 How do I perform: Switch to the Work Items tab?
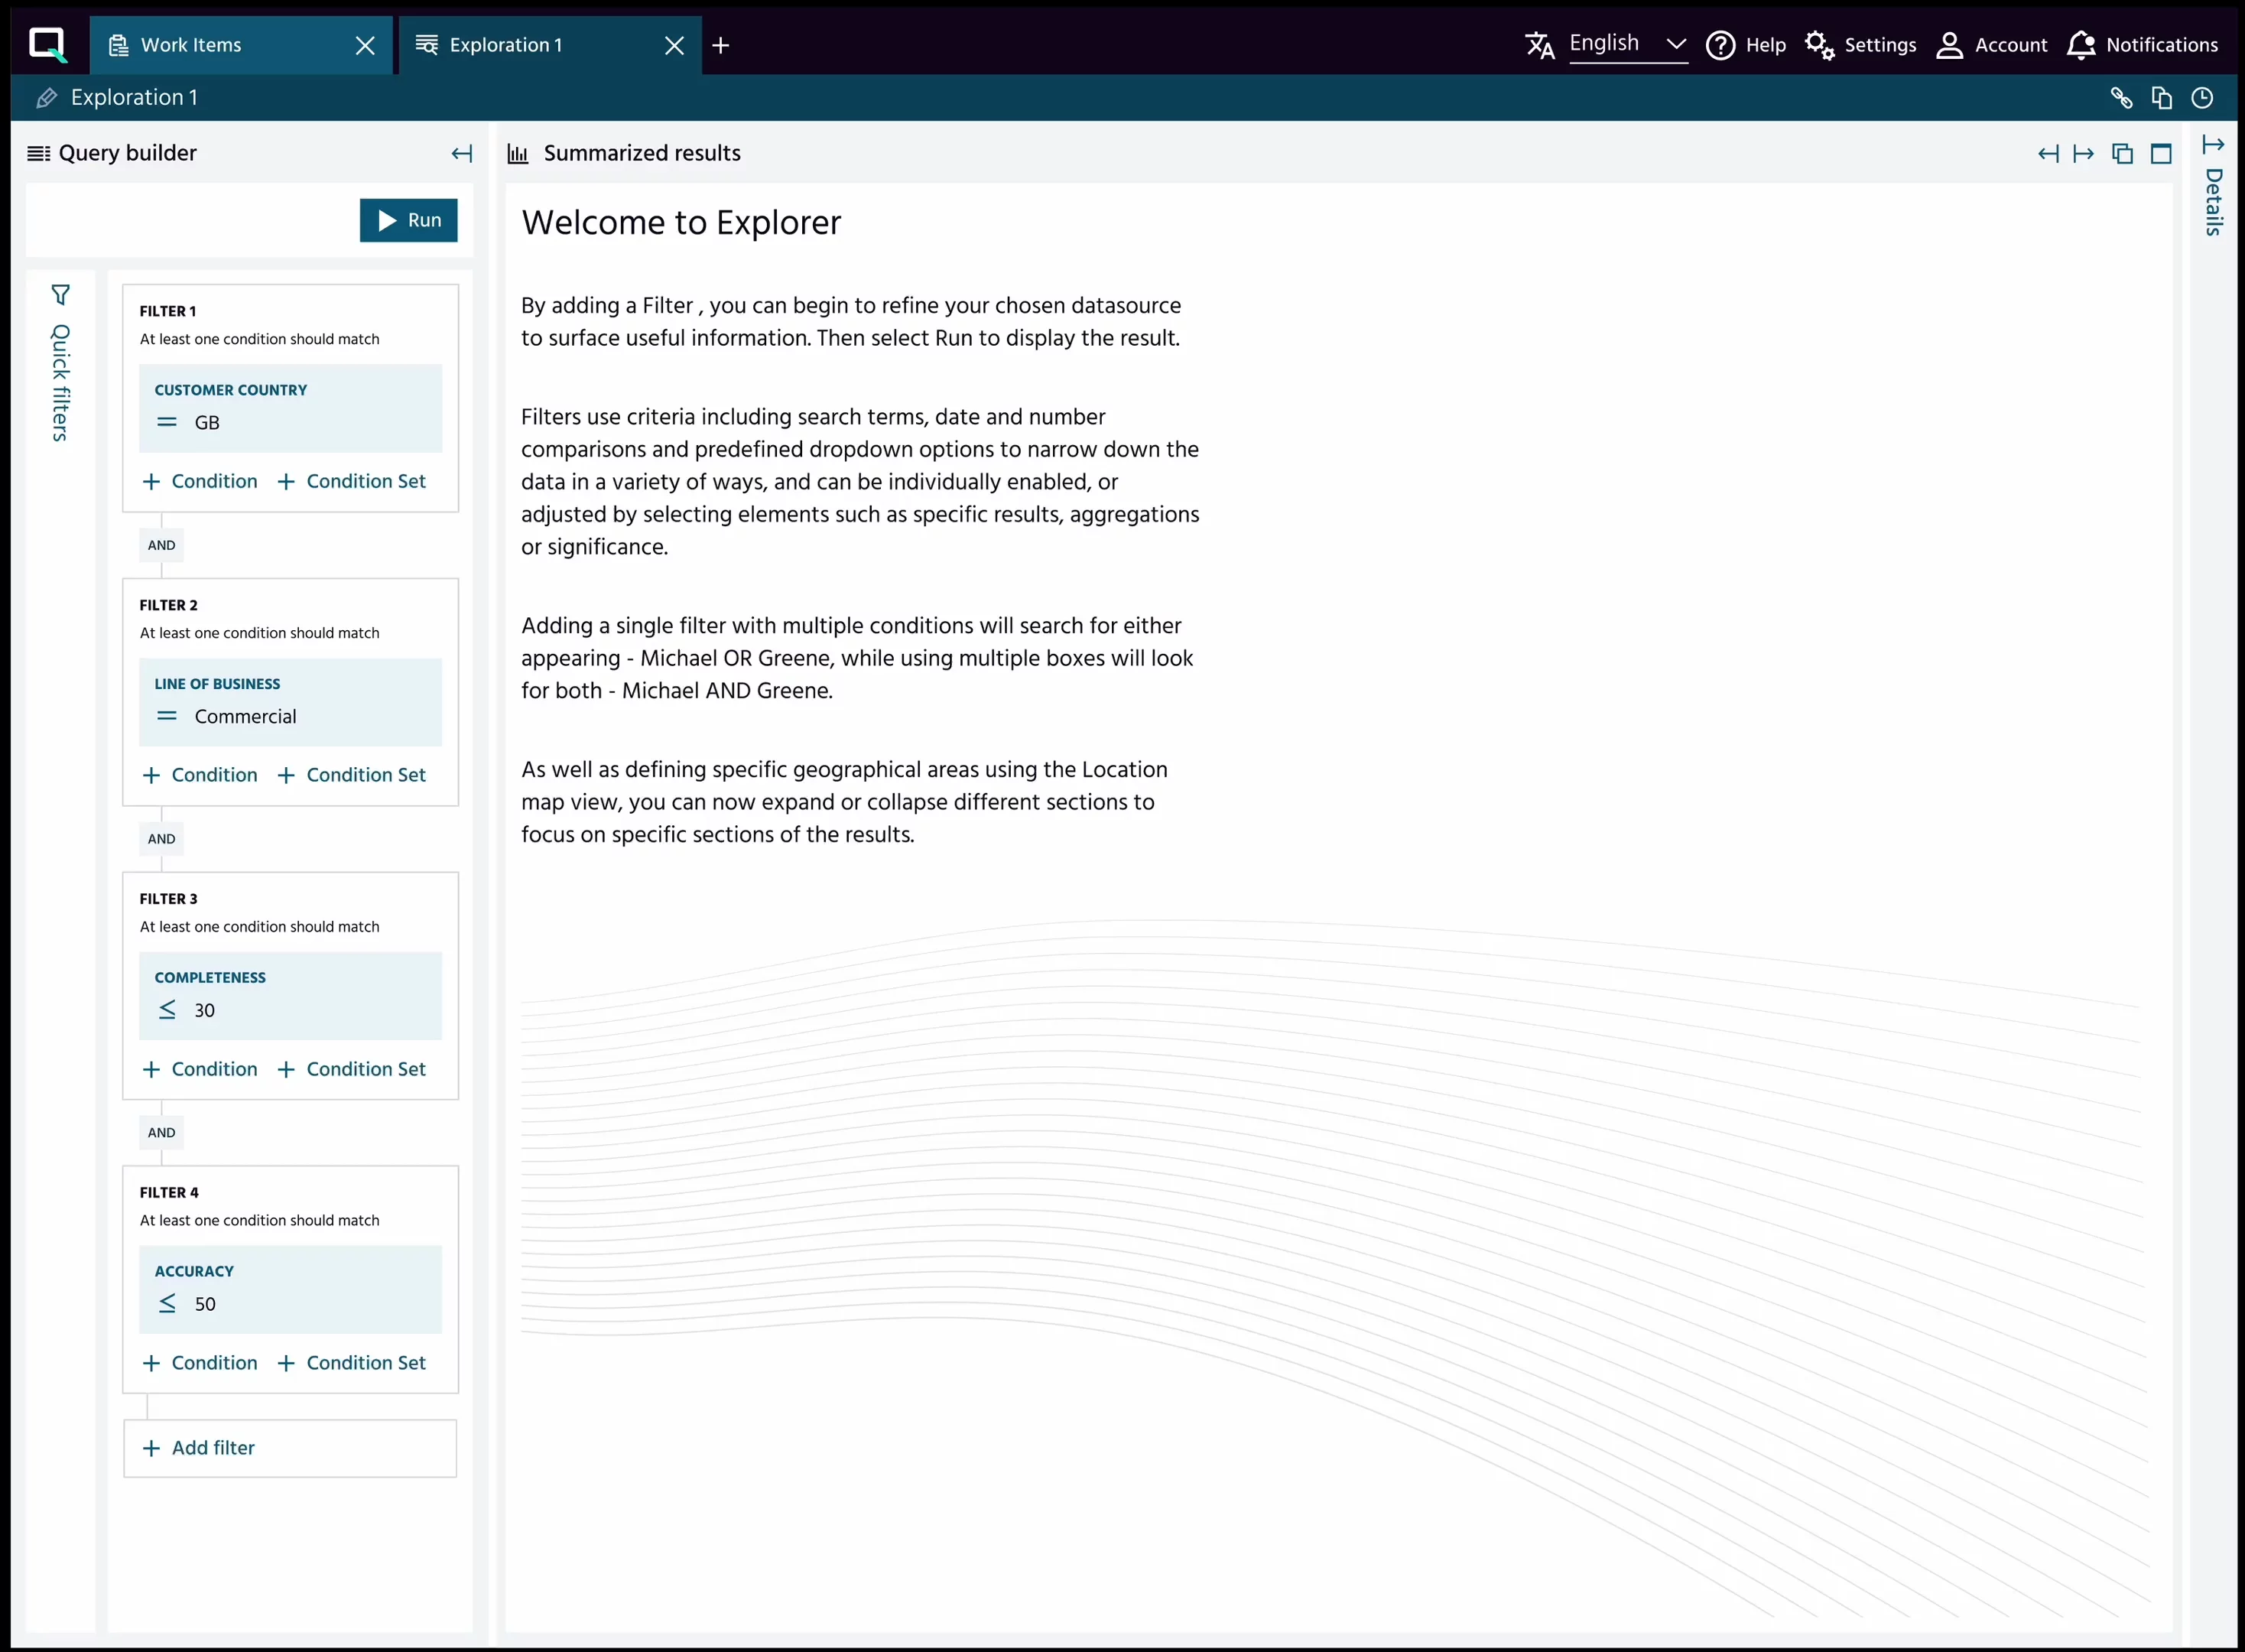click(x=191, y=45)
